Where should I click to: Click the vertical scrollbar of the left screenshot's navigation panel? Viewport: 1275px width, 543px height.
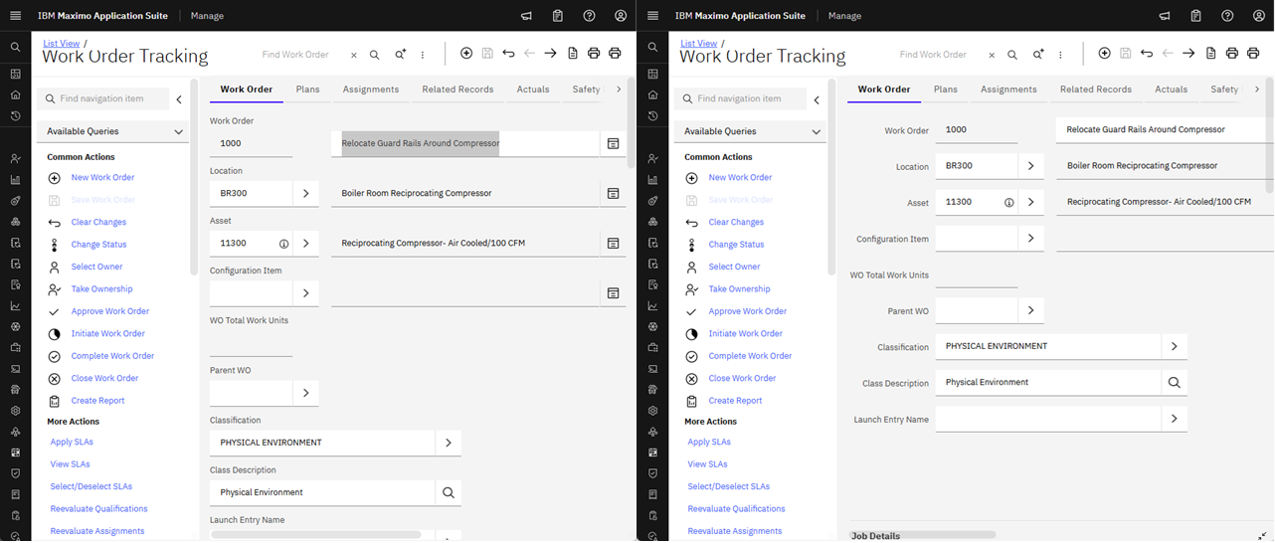coord(194,179)
